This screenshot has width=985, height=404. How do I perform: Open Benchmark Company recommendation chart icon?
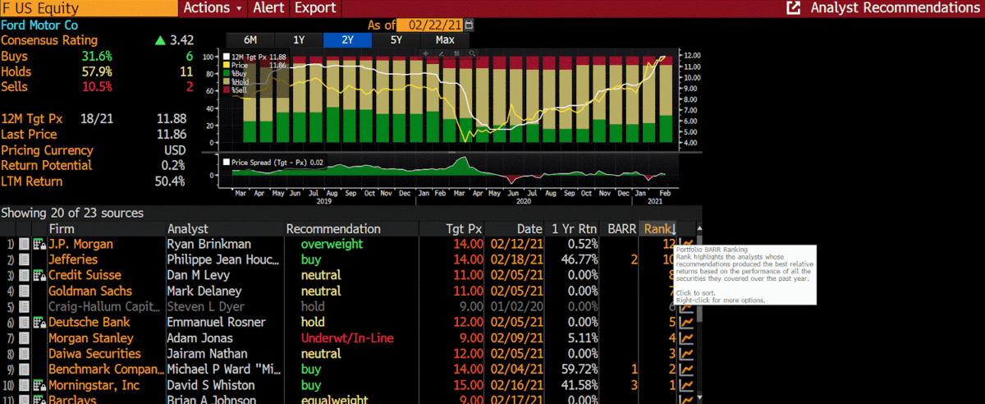click(686, 370)
